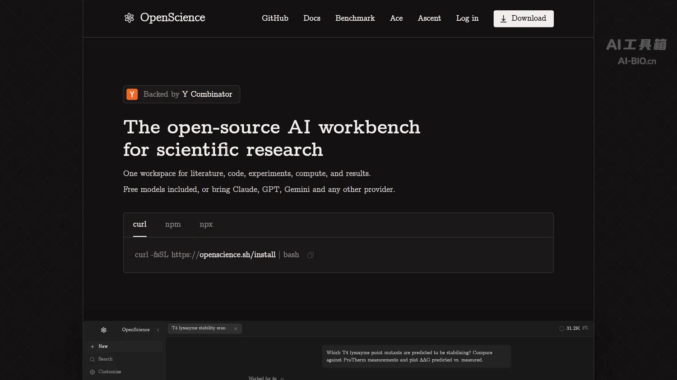Select the T4 lysozyme stability scan tab

[x=204, y=328]
